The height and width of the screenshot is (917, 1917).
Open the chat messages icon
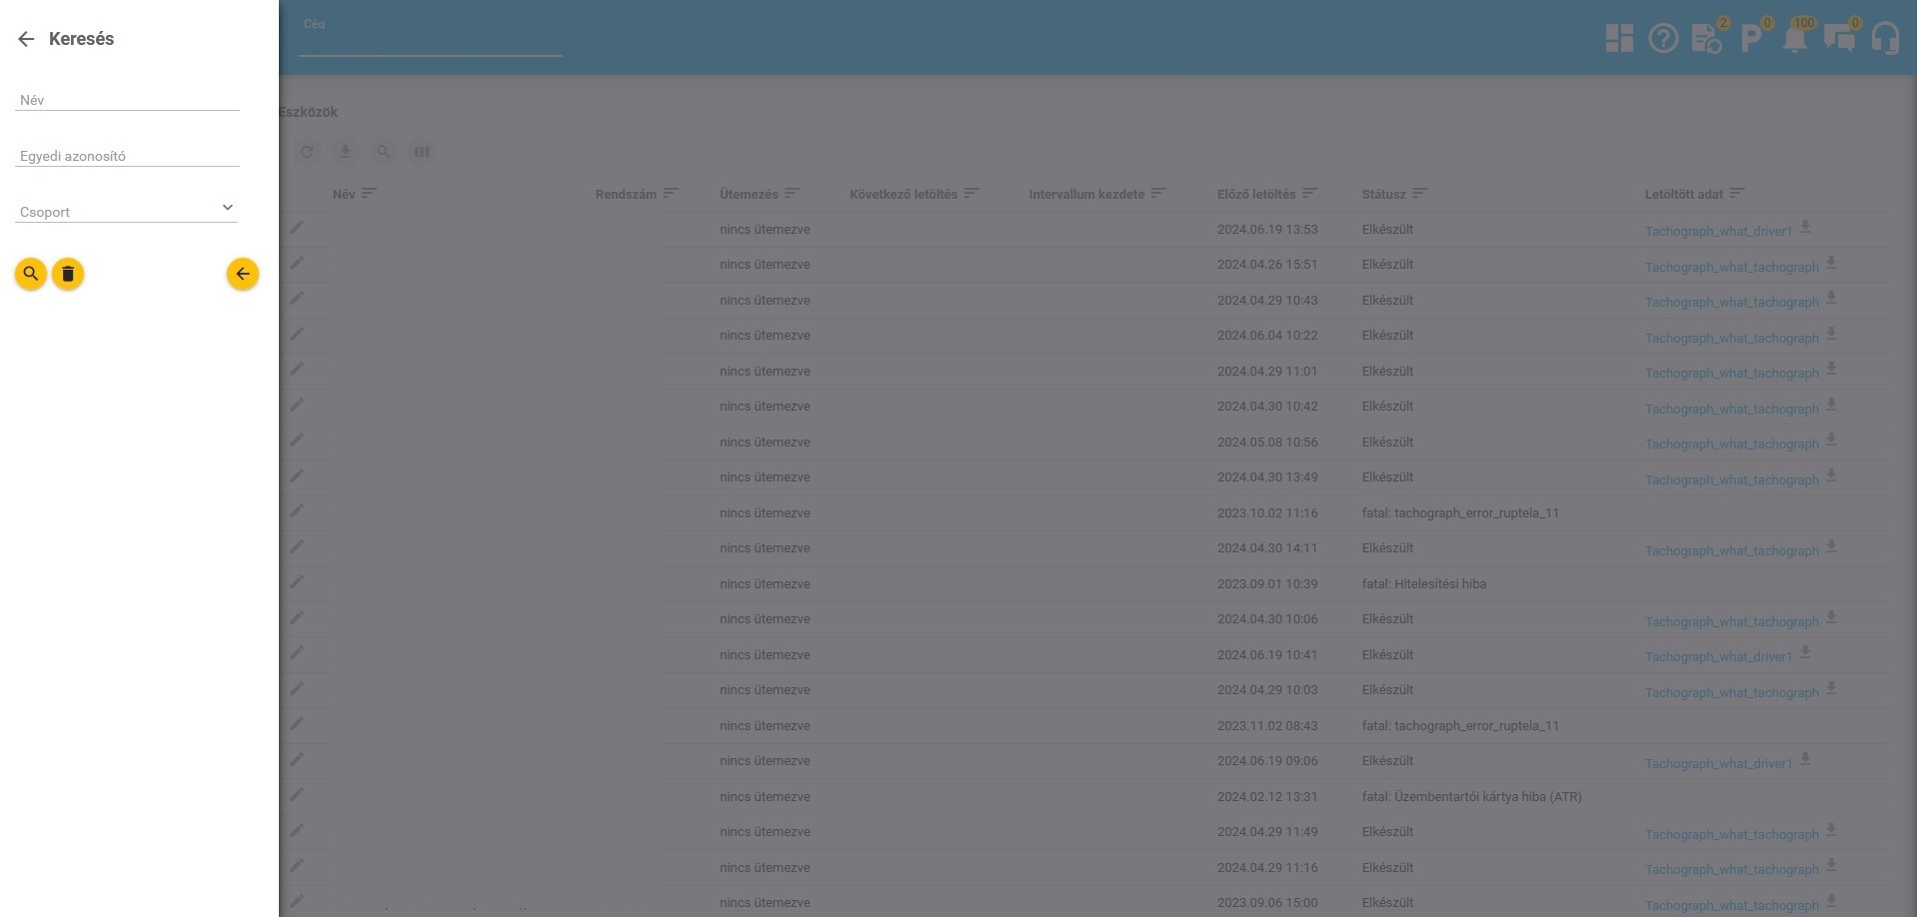1839,39
